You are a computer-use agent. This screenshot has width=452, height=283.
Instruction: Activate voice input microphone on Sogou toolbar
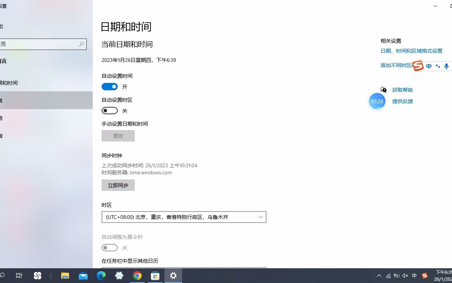pyautogui.click(x=446, y=66)
